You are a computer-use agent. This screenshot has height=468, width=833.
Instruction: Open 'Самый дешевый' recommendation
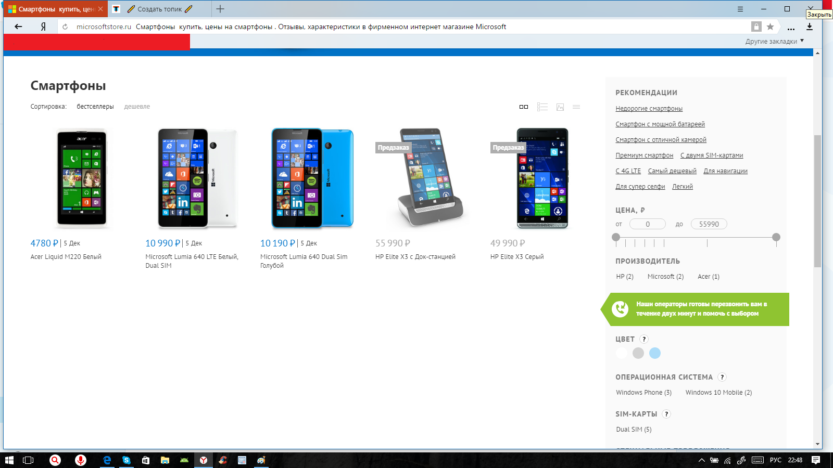[x=672, y=171]
